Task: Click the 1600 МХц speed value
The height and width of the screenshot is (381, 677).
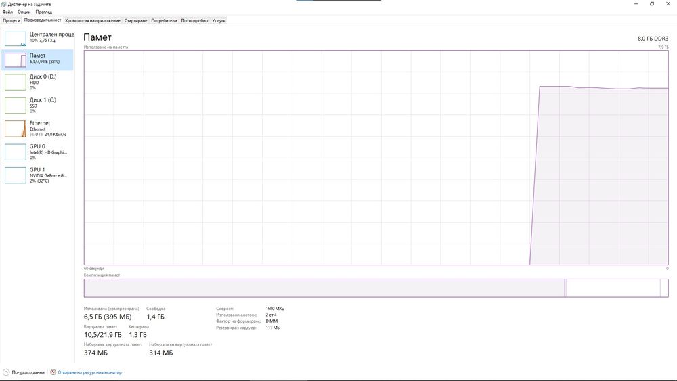Action: point(275,309)
